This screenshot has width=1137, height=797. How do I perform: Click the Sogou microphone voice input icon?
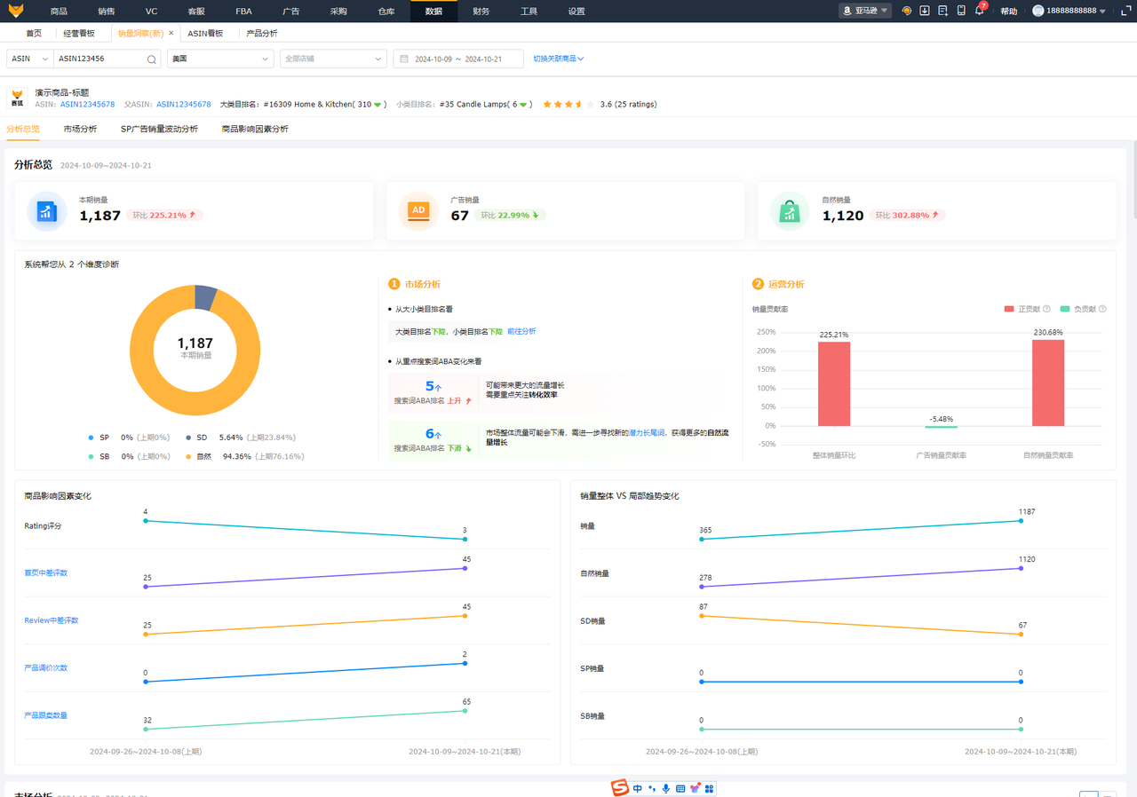pos(665,788)
